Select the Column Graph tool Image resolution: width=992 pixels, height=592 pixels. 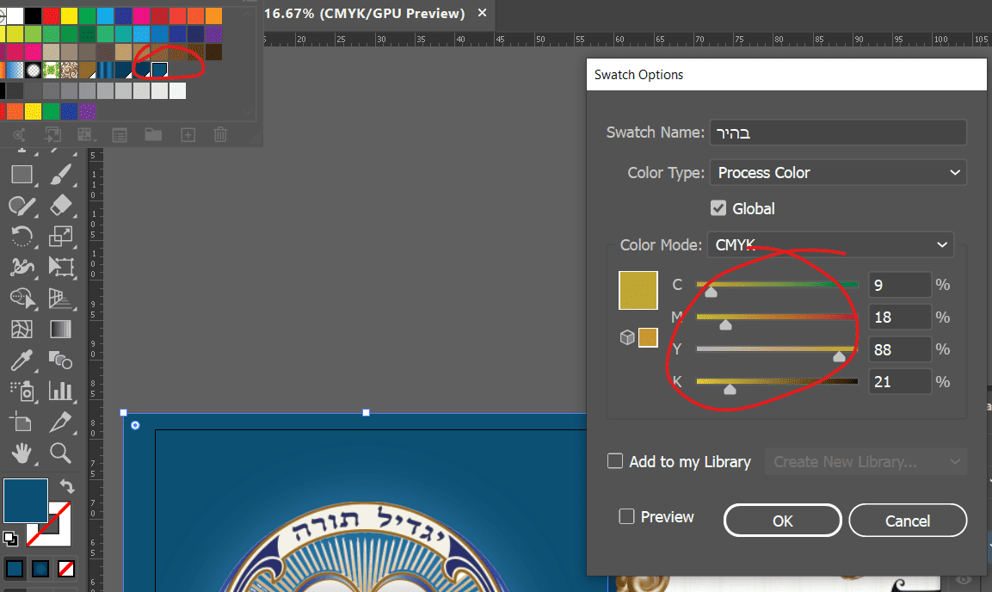click(61, 391)
